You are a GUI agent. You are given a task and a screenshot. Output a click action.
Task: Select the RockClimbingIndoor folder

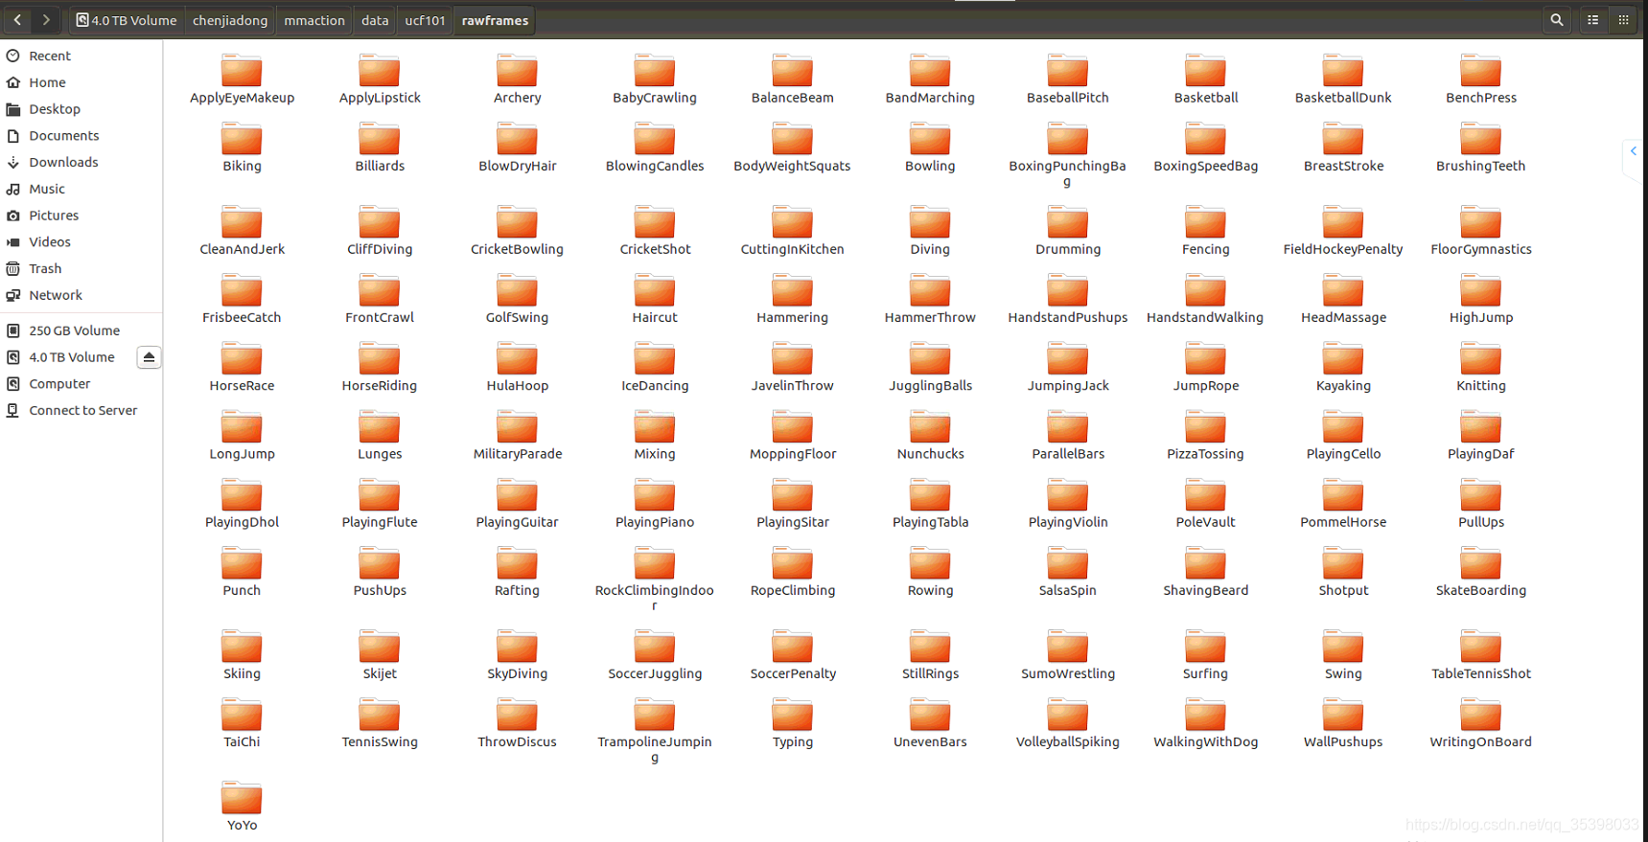(655, 579)
